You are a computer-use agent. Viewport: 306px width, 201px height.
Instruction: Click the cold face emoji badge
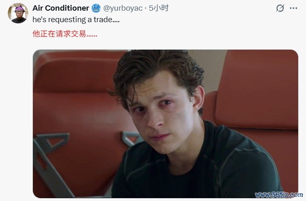[96, 8]
